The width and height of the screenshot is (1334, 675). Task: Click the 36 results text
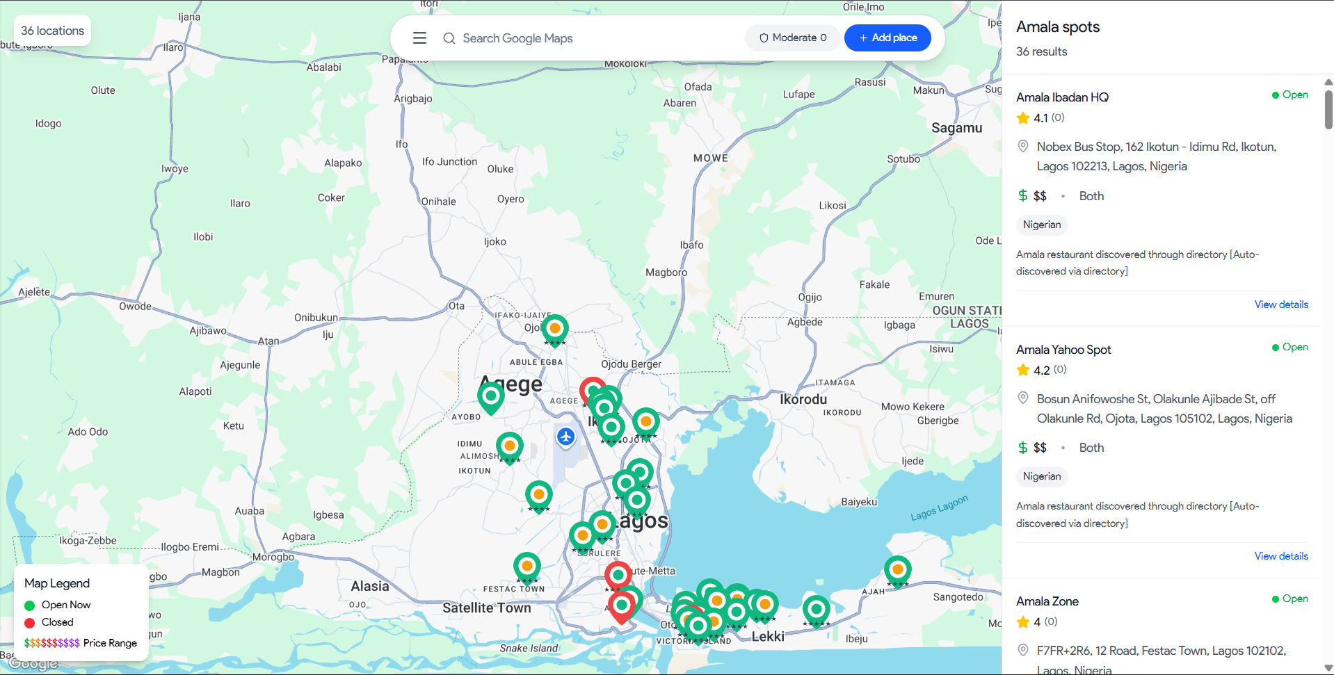click(x=1041, y=51)
